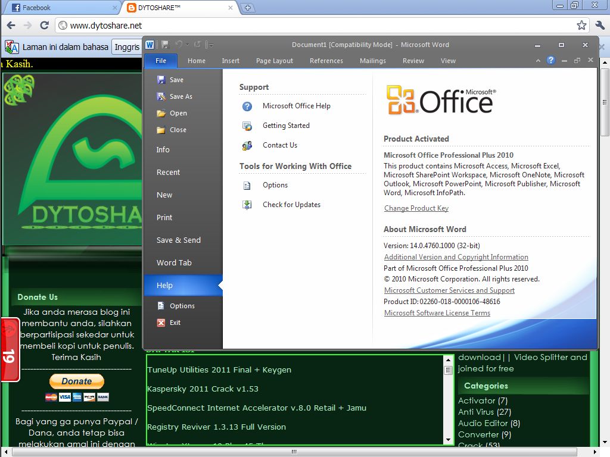Switch to the Facebook browser tab
The image size is (610, 457).
coord(62,7)
